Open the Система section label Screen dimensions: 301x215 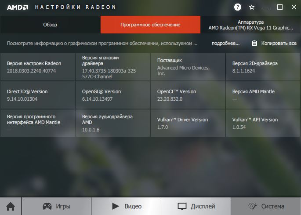point(272,206)
